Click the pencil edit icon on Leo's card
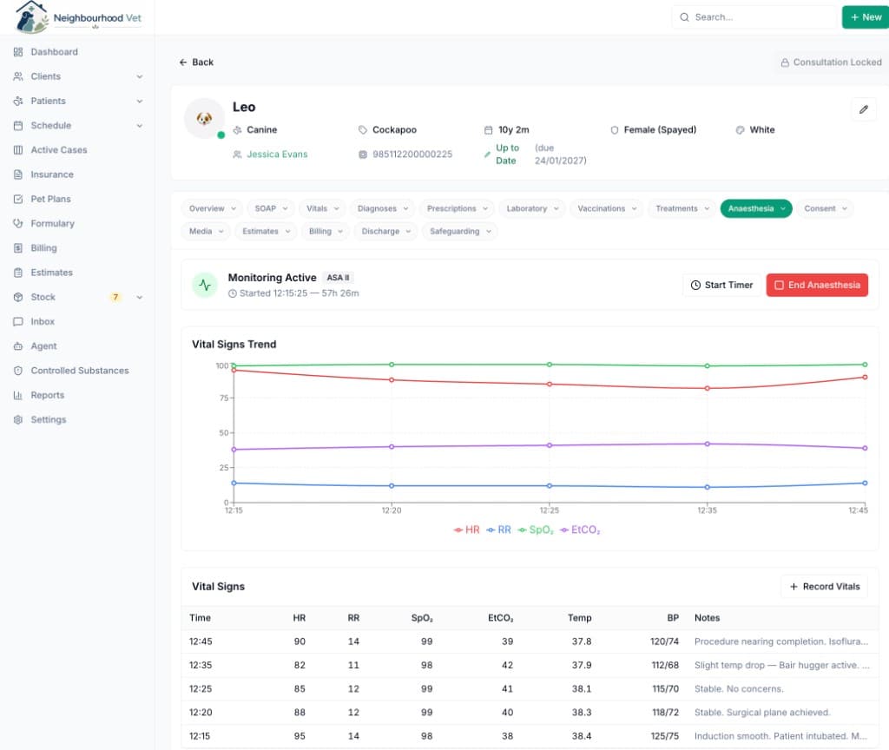This screenshot has height=750, width=889. click(x=863, y=109)
